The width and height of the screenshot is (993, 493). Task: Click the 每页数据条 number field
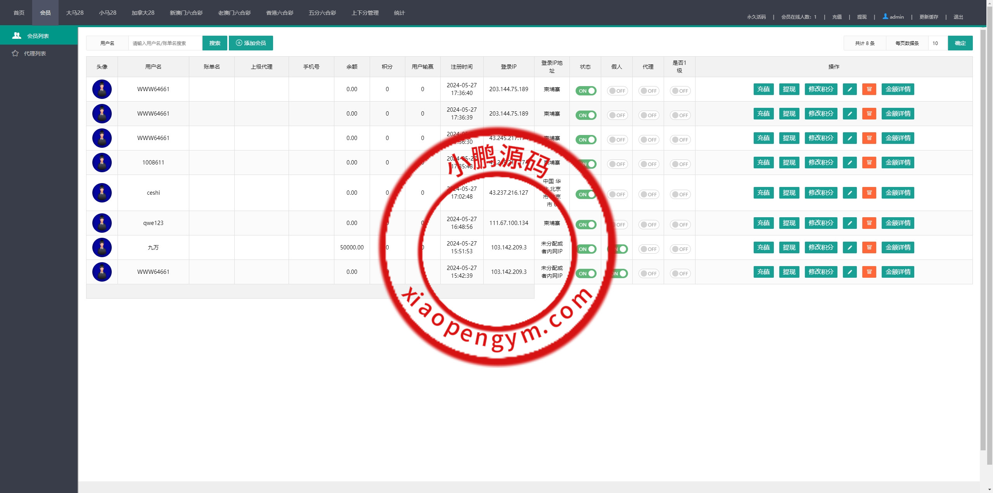(938, 43)
